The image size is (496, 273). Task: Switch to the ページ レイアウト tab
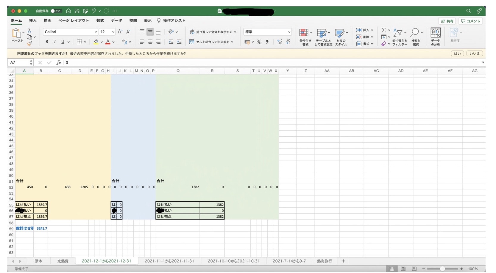tap(74, 20)
